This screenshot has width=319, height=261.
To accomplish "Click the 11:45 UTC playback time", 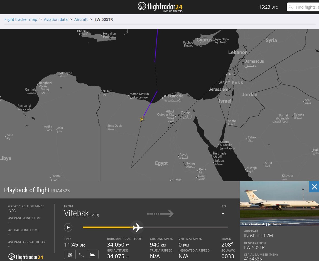I will tap(74, 245).
